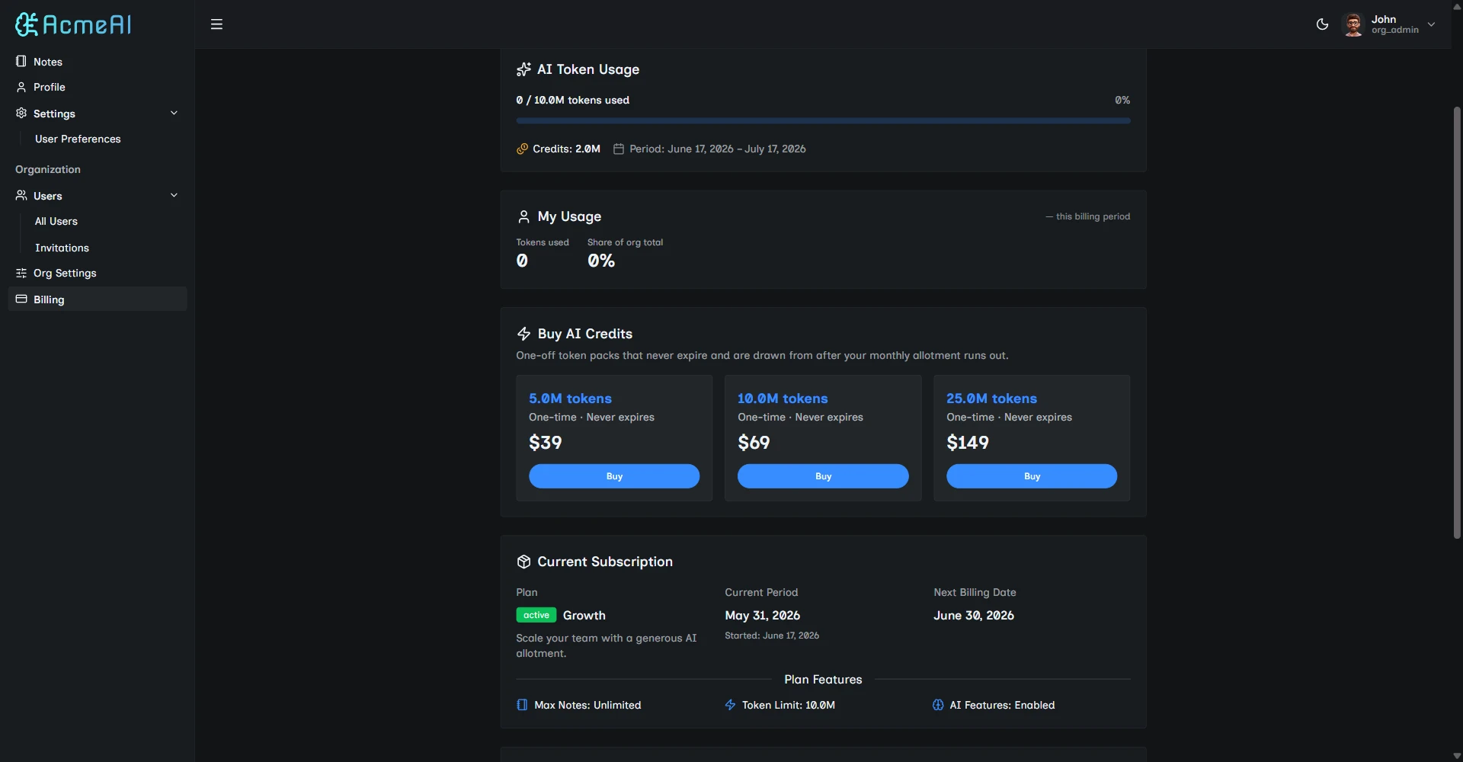The height and width of the screenshot is (762, 1463).
Task: Click the AI token usage progress bar
Action: (823, 120)
